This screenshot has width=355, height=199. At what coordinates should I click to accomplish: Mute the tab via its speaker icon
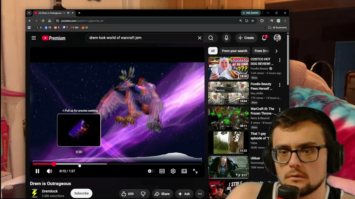pyautogui.click(x=68, y=13)
